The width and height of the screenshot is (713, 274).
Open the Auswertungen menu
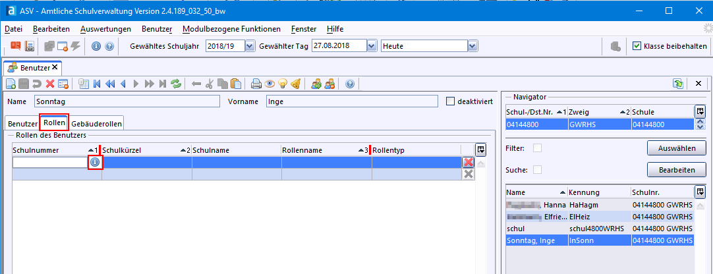[105, 29]
